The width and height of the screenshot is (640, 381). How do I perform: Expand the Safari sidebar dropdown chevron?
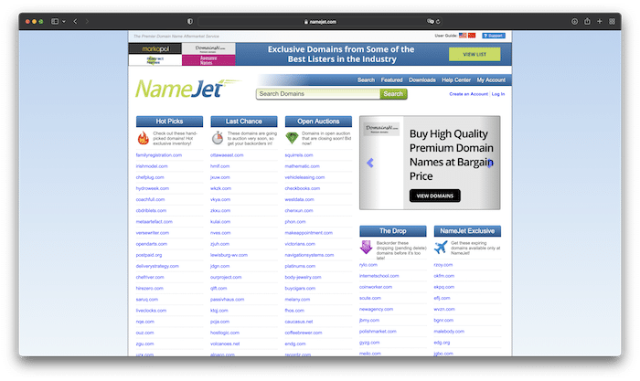63,20
